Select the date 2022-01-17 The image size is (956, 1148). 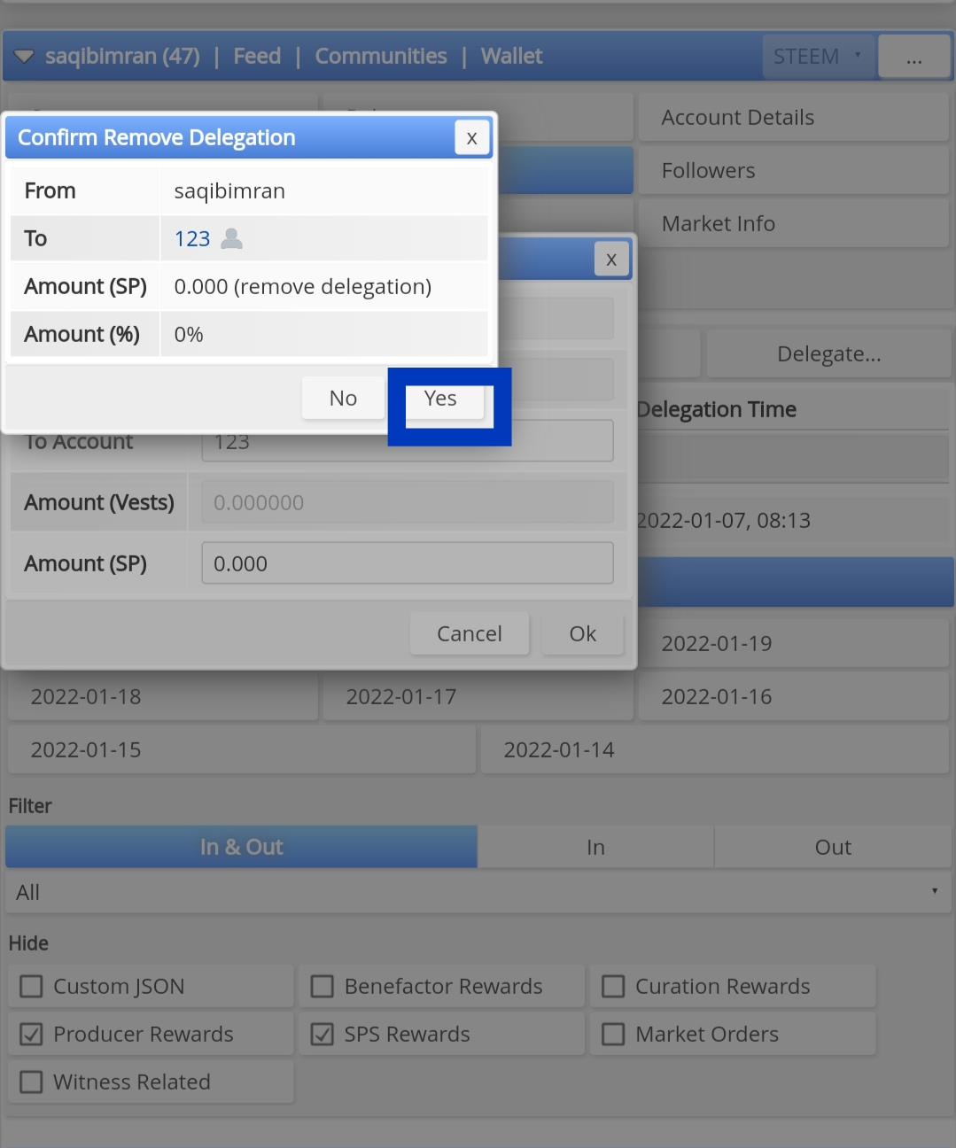(x=478, y=697)
